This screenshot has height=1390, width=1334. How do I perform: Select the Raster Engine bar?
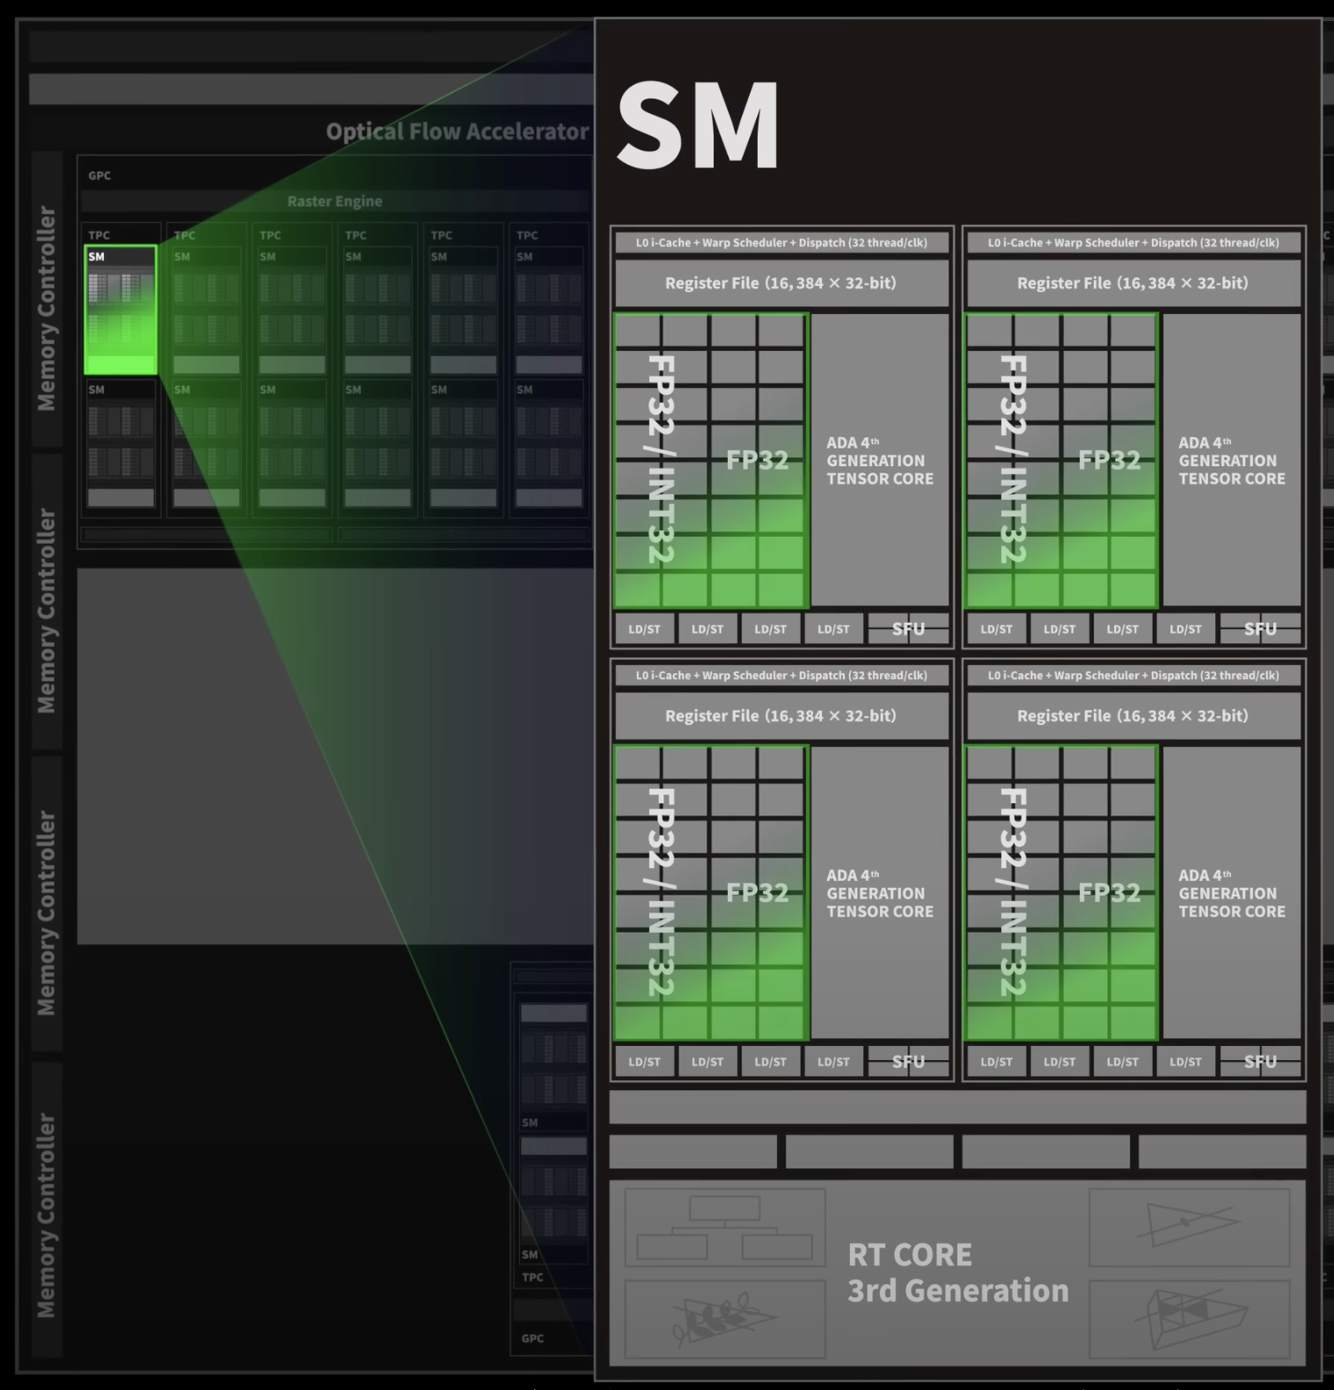[x=334, y=201]
